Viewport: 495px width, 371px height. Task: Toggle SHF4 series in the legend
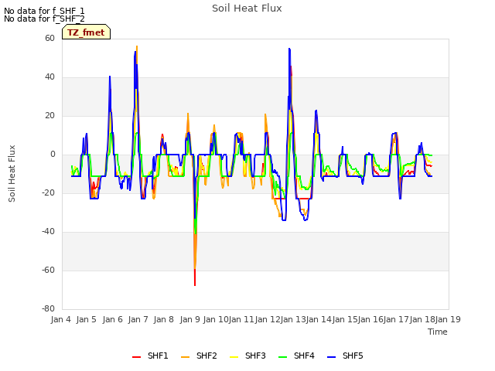(297, 356)
